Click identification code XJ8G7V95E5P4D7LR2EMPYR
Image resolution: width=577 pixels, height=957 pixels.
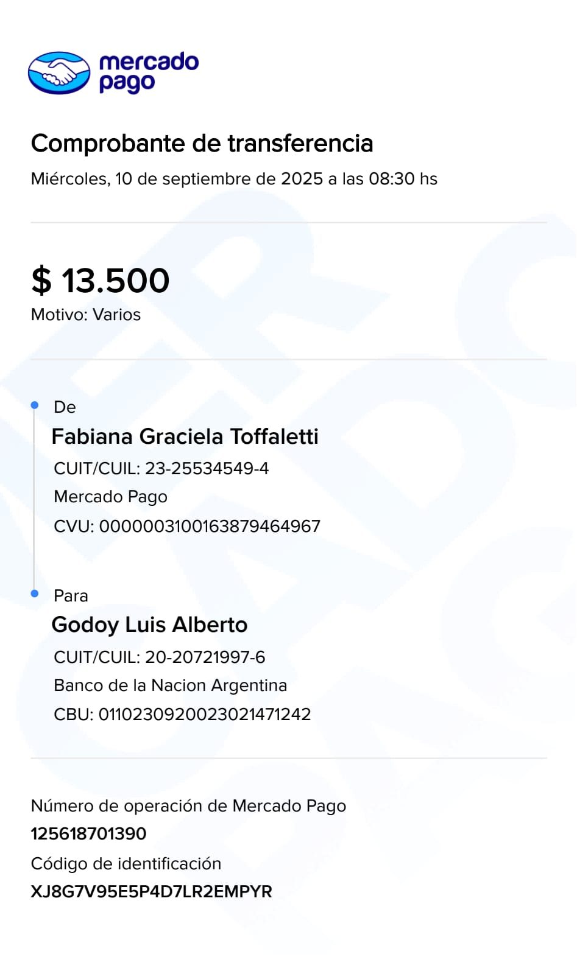point(151,891)
